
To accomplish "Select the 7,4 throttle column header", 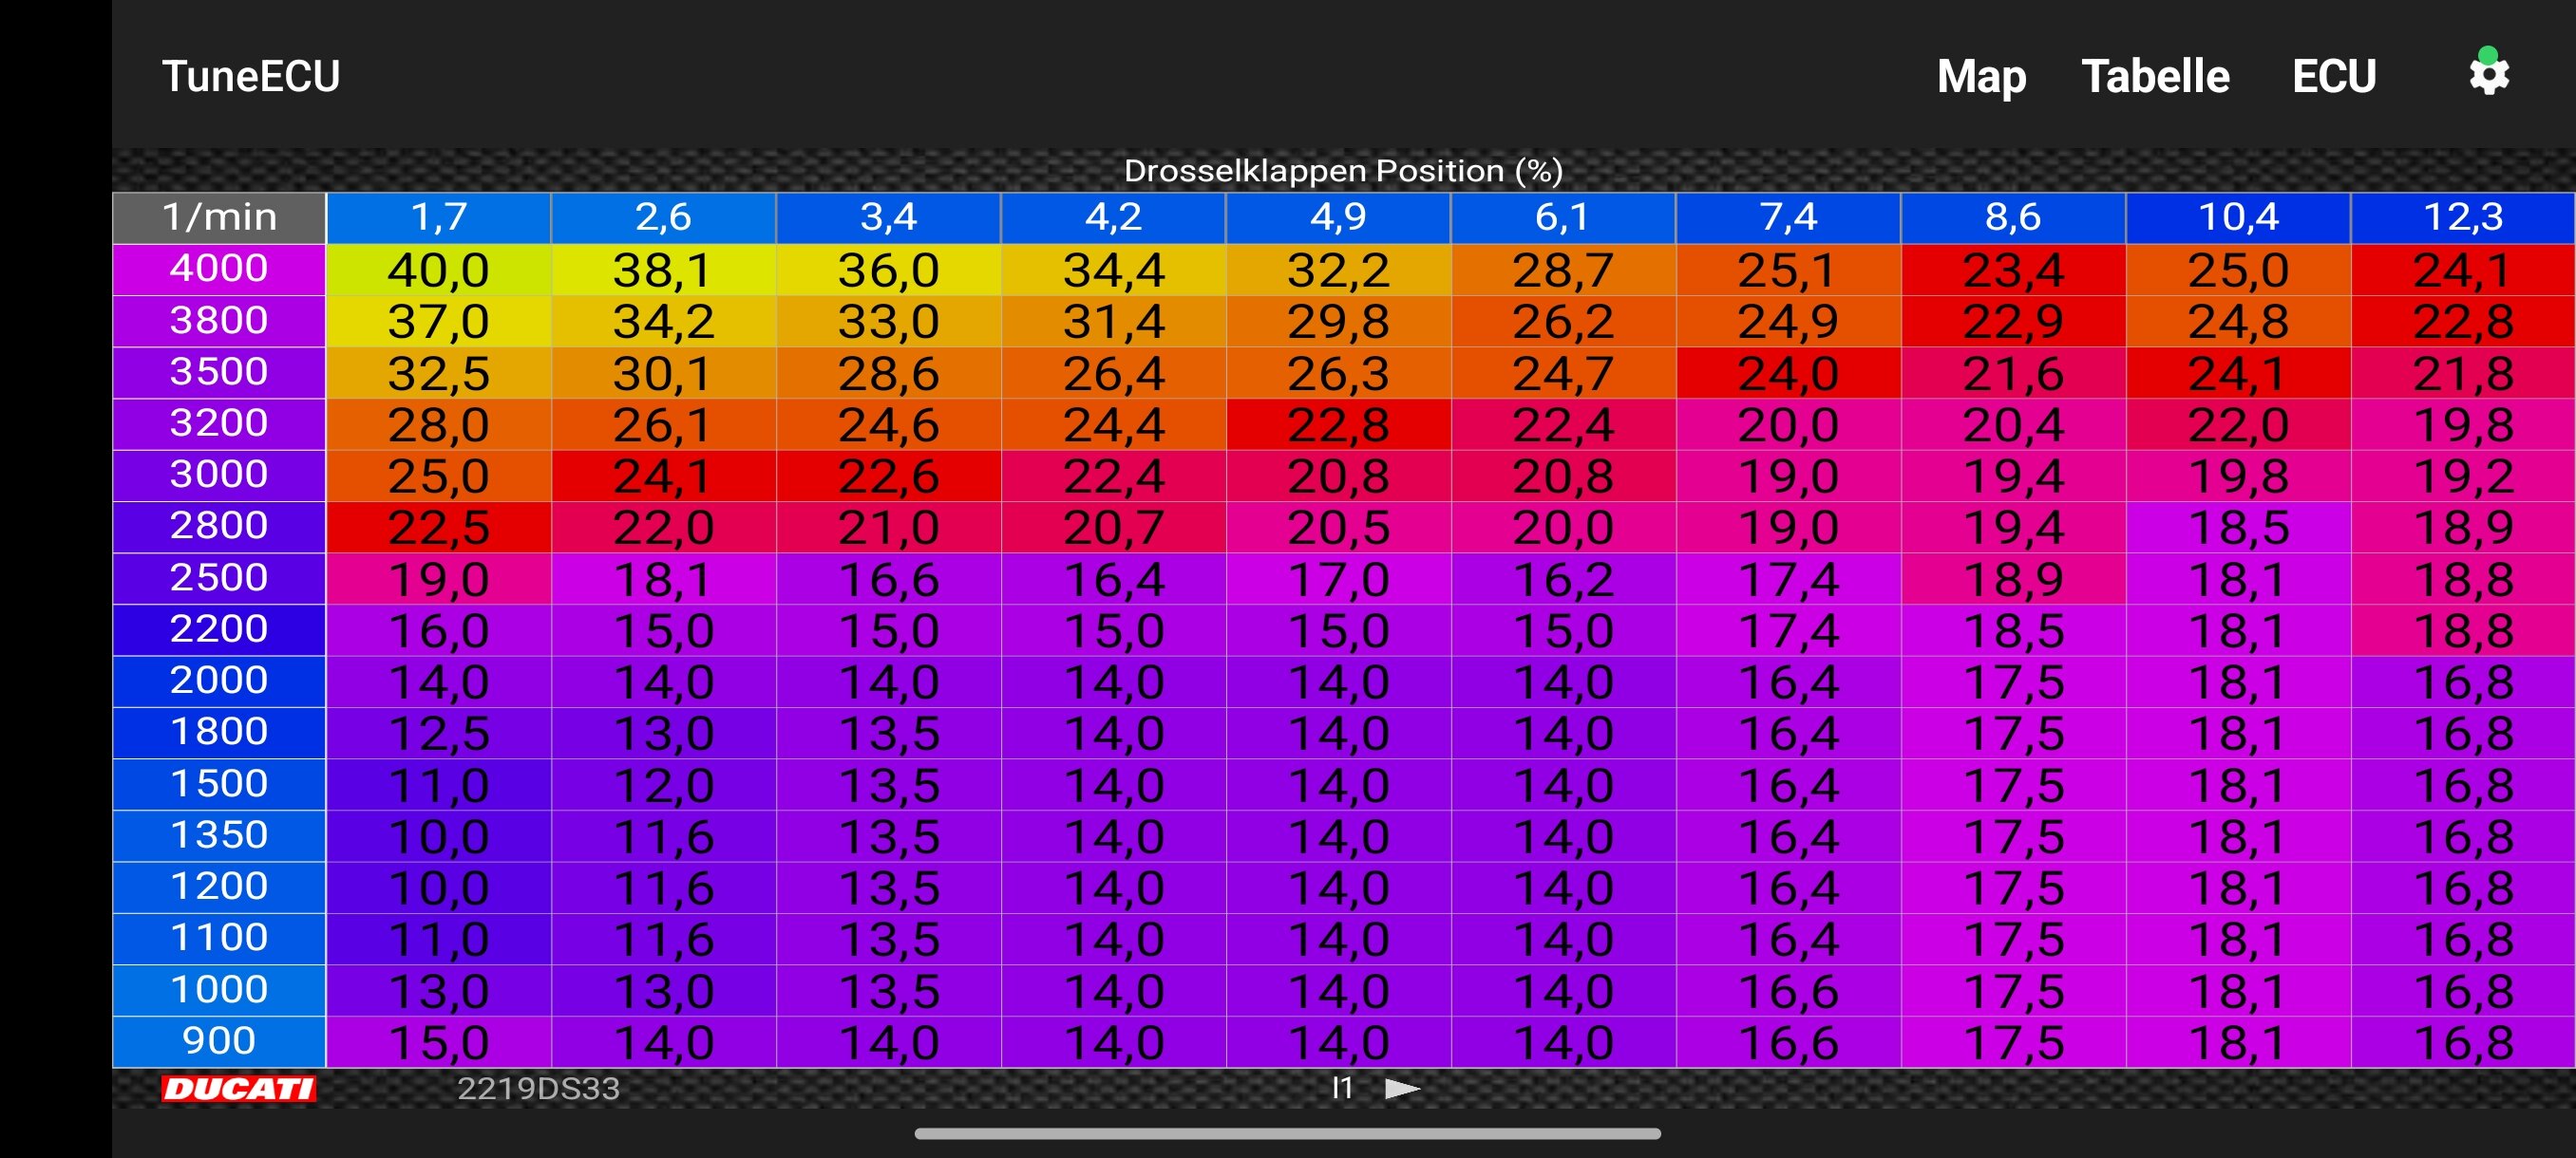I will pos(1788,216).
